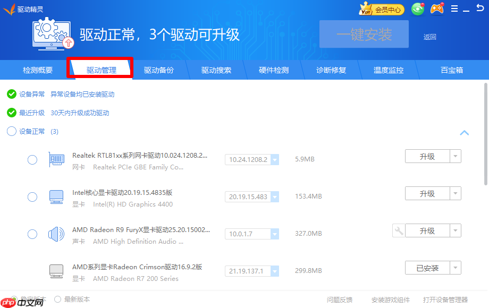Open the hamburger main menu
Viewport: 489px width, 308px height.
[x=454, y=8]
